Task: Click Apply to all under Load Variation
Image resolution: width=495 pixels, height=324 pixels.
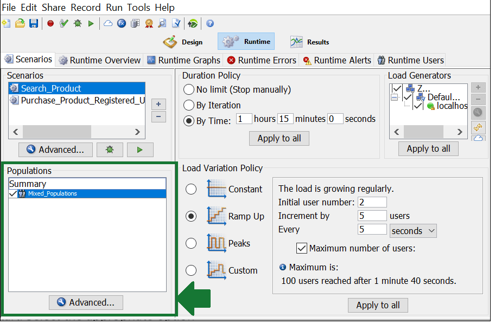Action: pyautogui.click(x=378, y=305)
